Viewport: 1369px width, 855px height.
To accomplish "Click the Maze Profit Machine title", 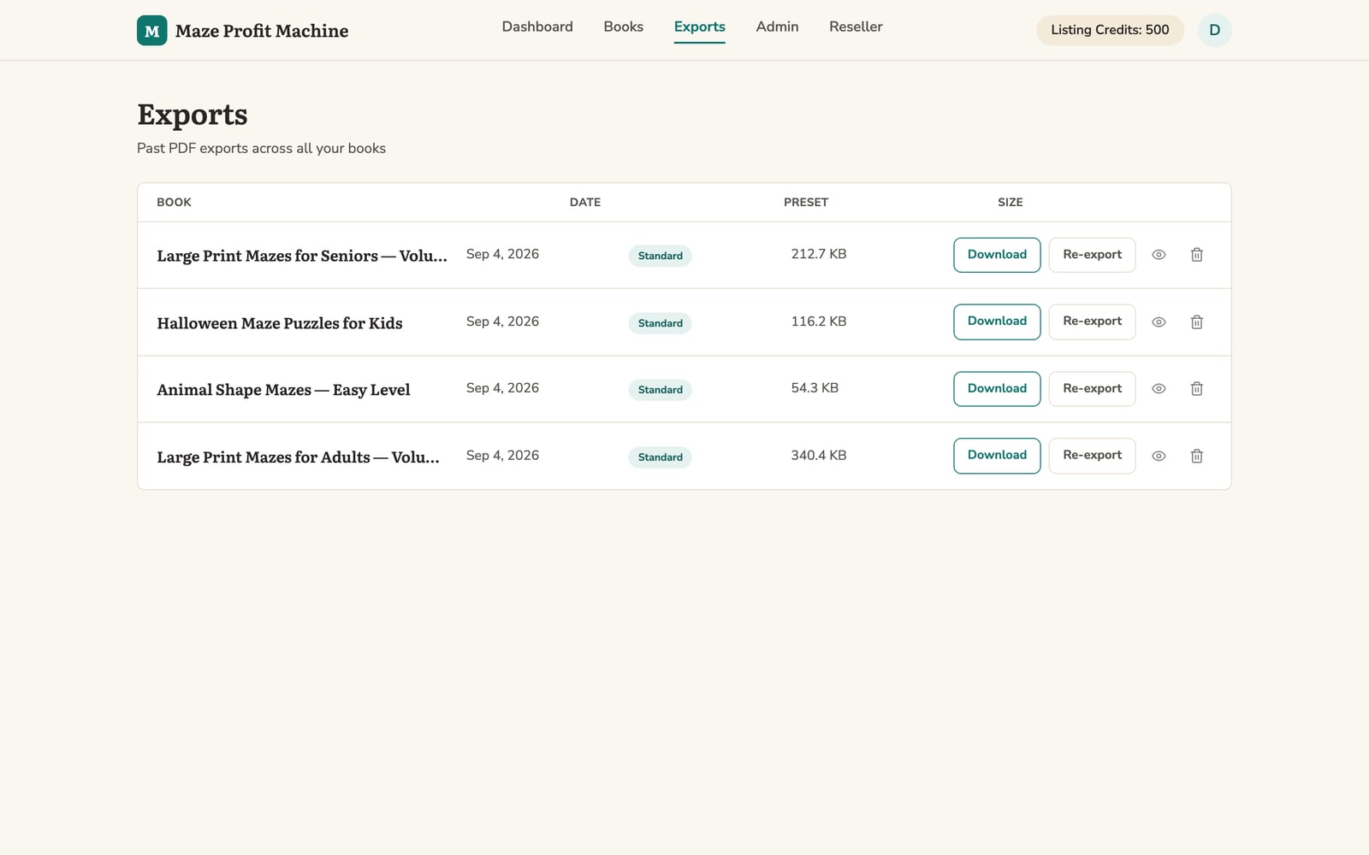I will tap(262, 31).
